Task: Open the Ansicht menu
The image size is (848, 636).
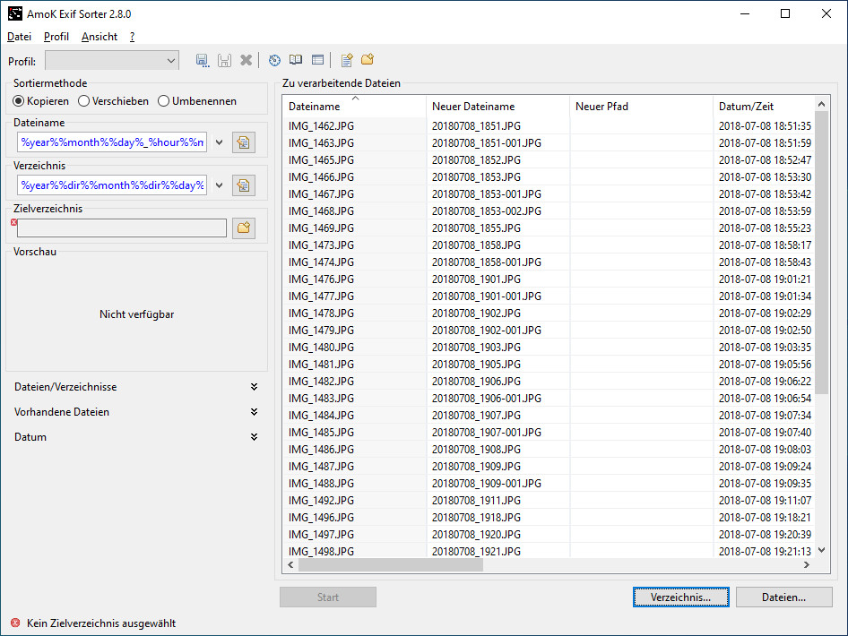Action: (100, 37)
